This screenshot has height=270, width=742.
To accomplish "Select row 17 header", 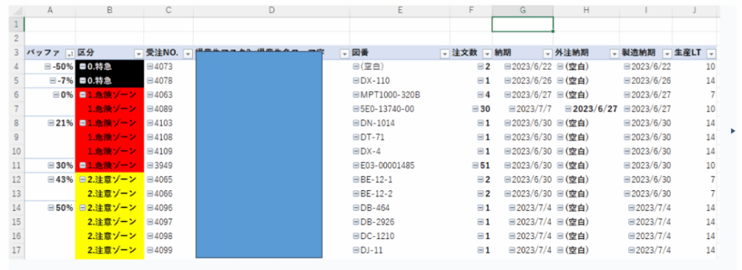I will [x=17, y=250].
